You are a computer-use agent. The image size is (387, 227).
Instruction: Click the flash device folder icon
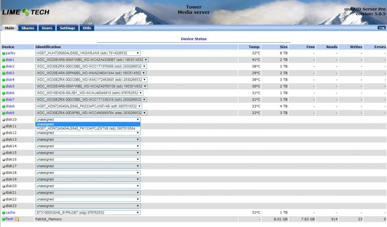[17, 219]
